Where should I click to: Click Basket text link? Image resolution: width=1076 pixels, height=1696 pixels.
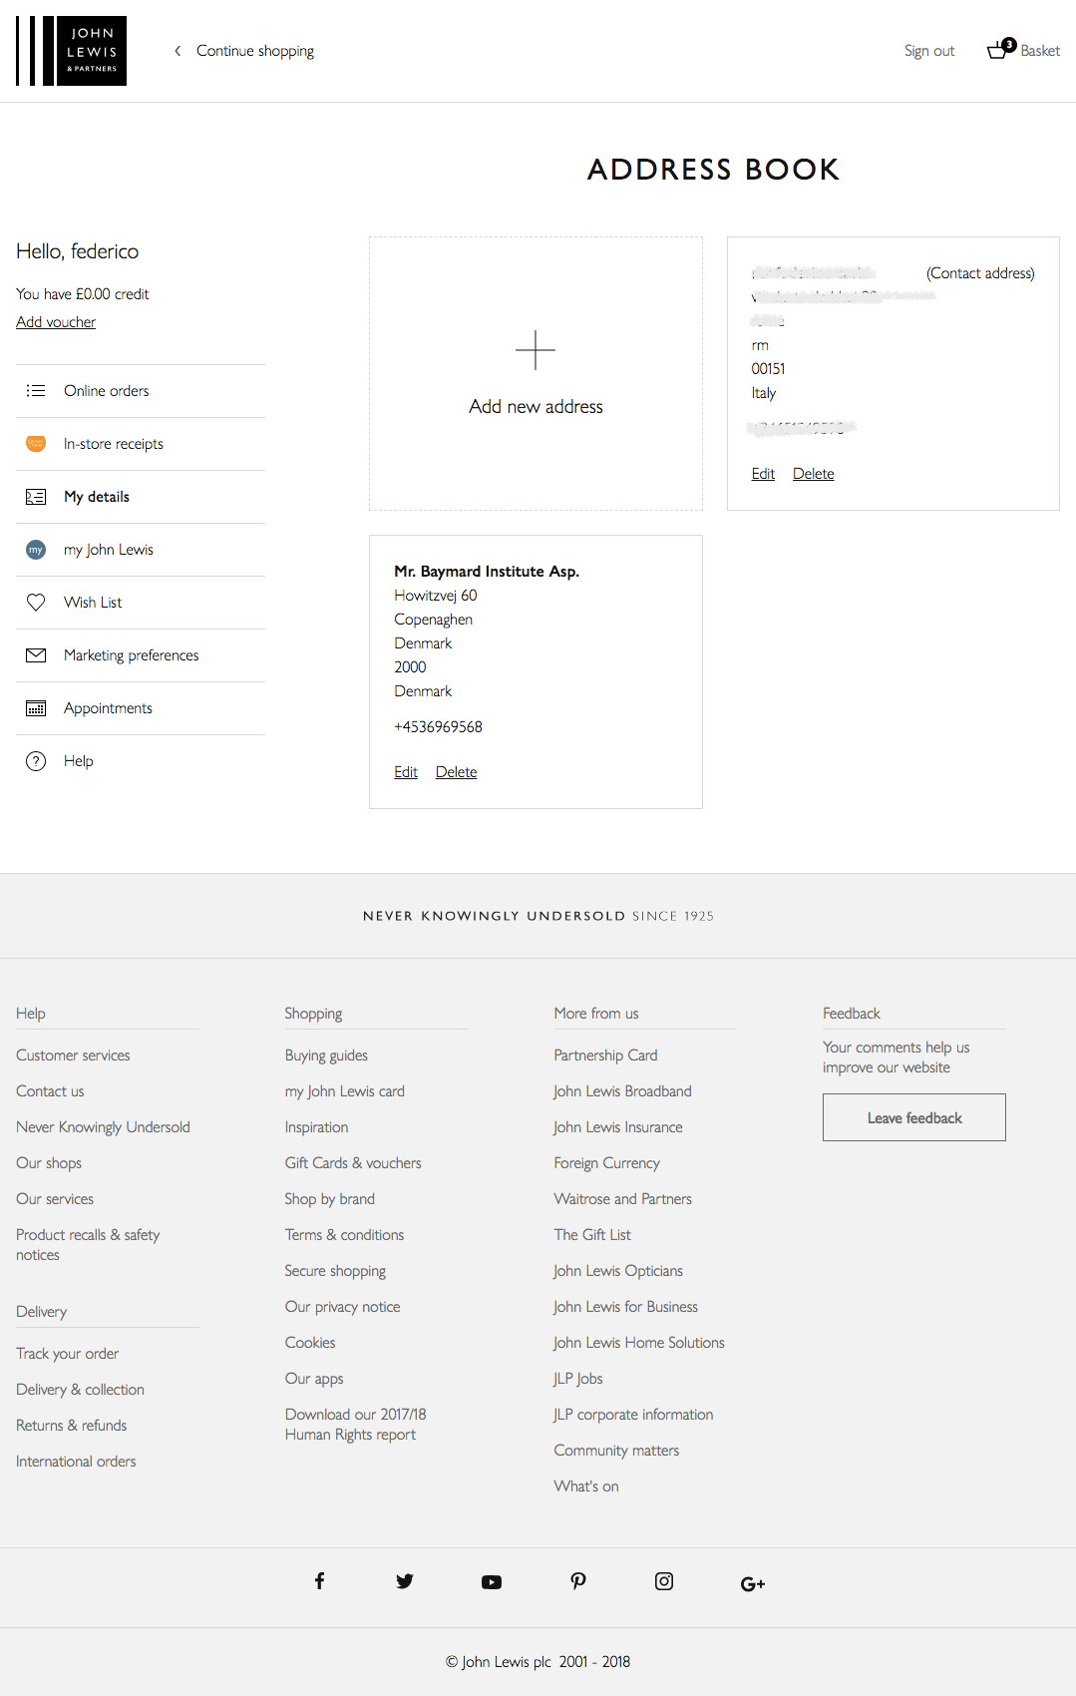pos(1040,51)
